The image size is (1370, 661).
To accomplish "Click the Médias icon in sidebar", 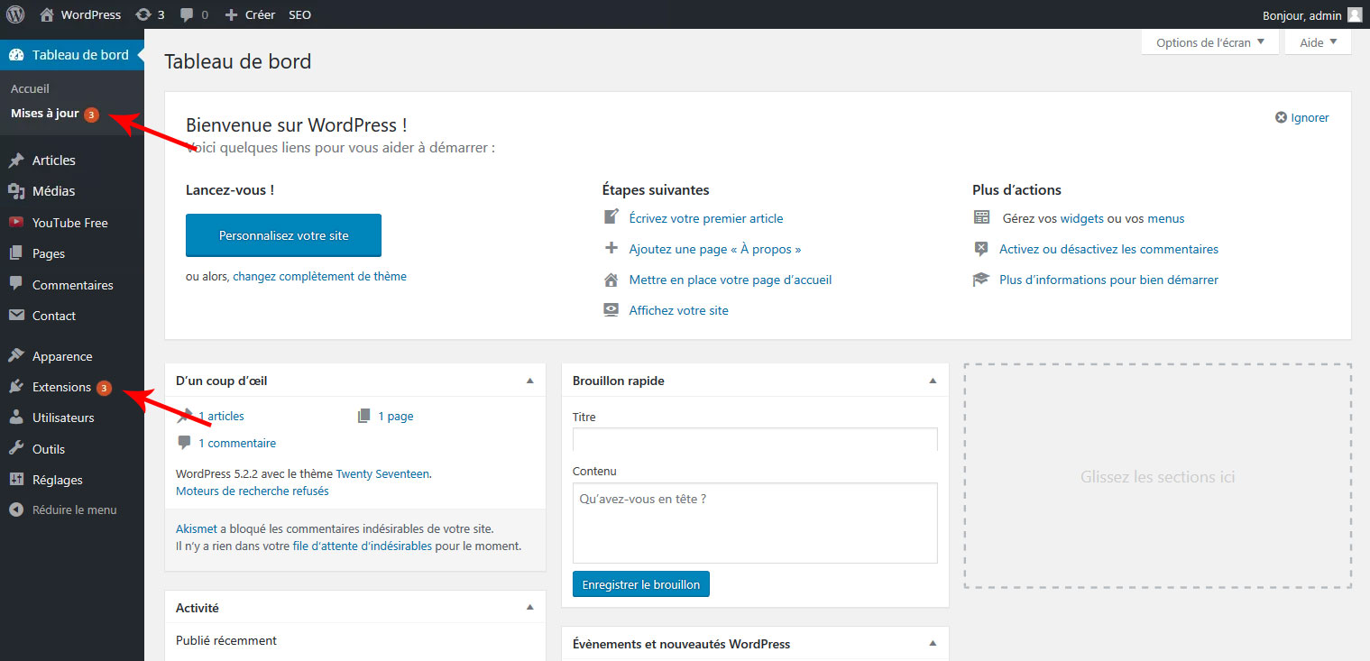I will 16,191.
